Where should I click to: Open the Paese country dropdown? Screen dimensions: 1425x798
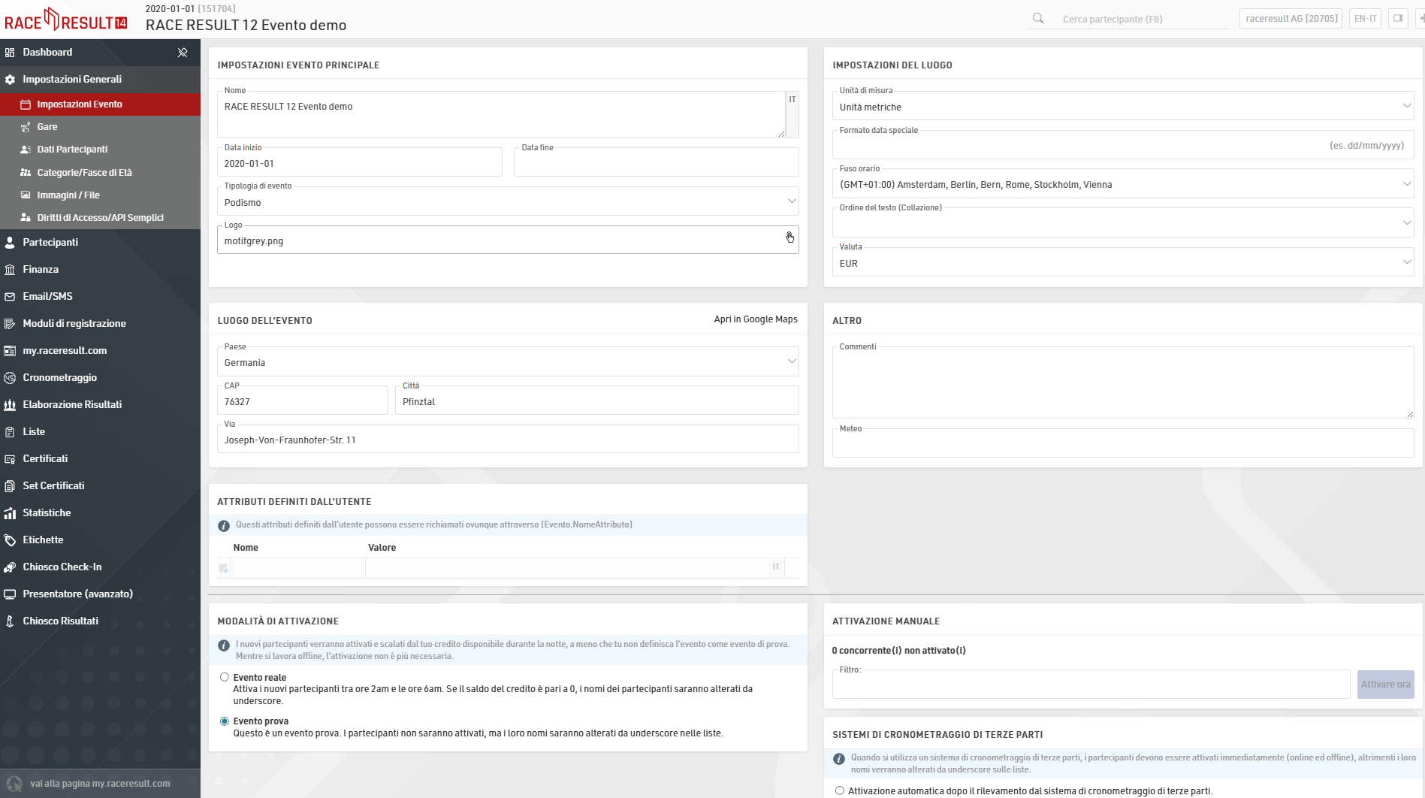pos(508,362)
